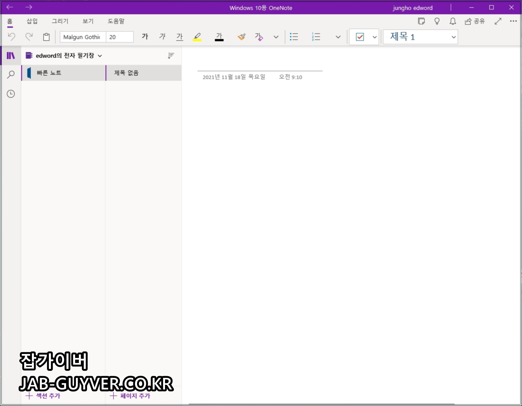Select the 빠른 노트 section
The height and width of the screenshot is (406, 522).
click(63, 73)
